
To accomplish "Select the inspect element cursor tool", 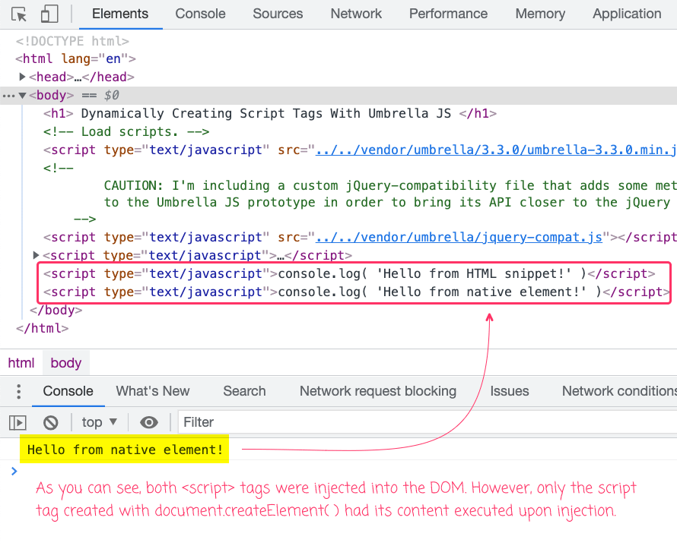I will point(18,14).
